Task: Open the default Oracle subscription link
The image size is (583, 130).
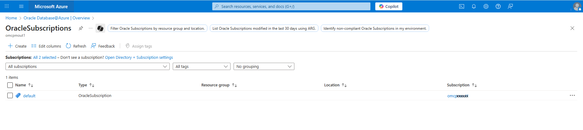Action: [29, 96]
